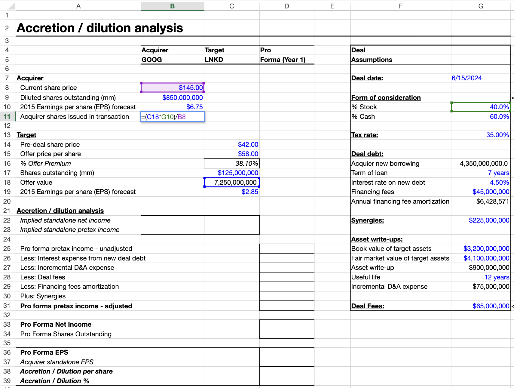The height and width of the screenshot is (388, 514).
Task: Click the formula being edited in cell B11
Action: pos(172,117)
